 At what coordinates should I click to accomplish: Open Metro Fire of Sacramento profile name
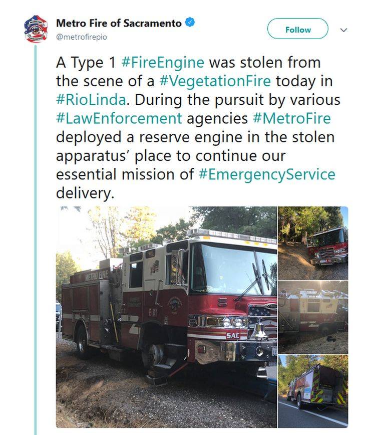119,23
